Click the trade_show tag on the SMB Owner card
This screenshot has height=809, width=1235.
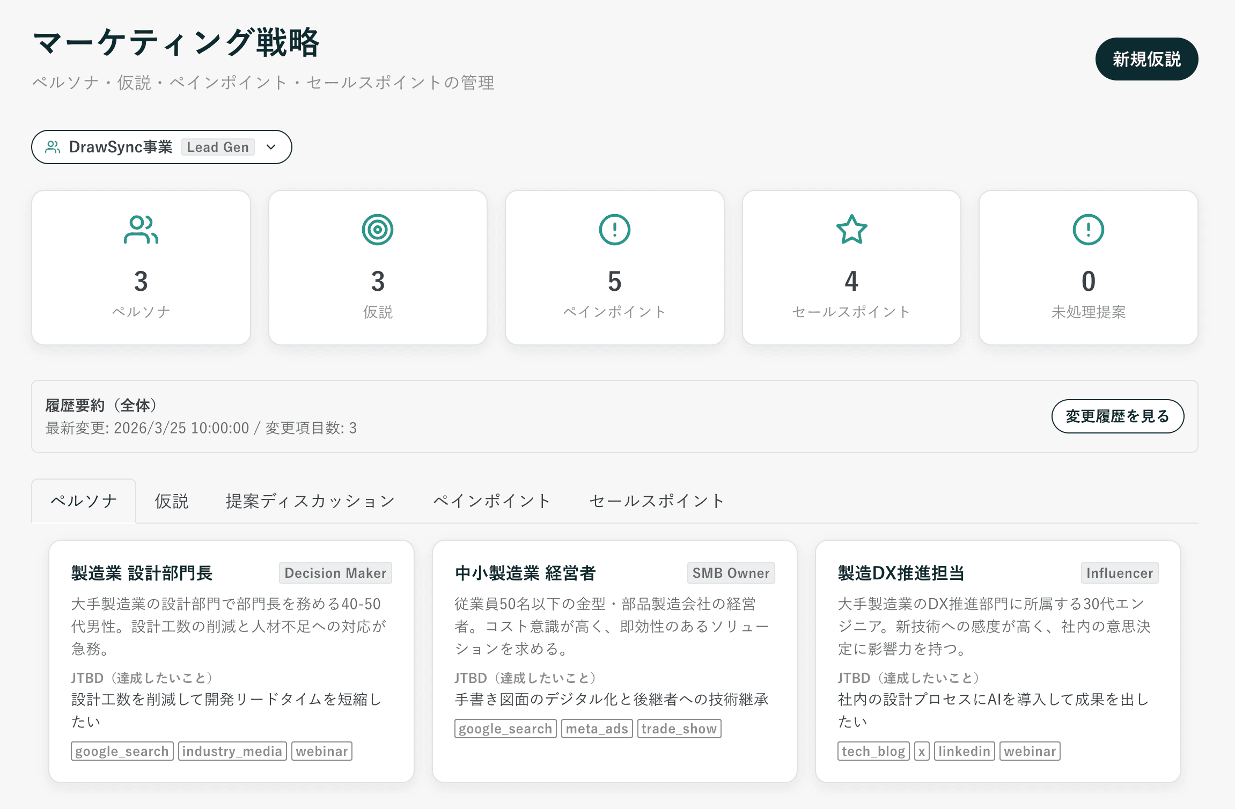[679, 729]
